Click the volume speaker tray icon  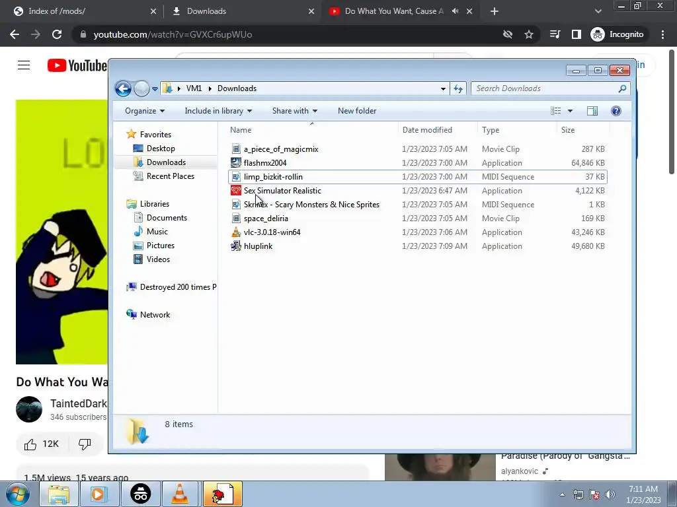pyautogui.click(x=610, y=494)
